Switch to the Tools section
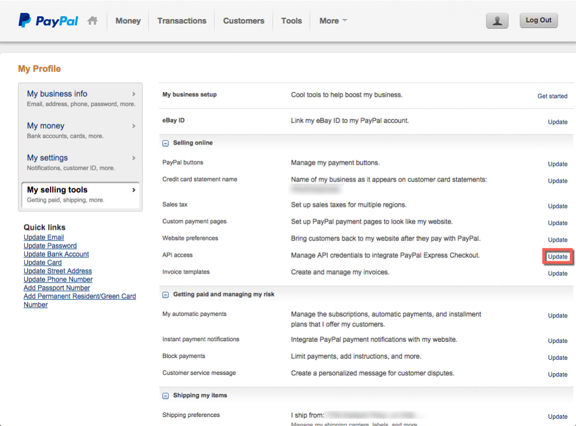 tap(291, 20)
